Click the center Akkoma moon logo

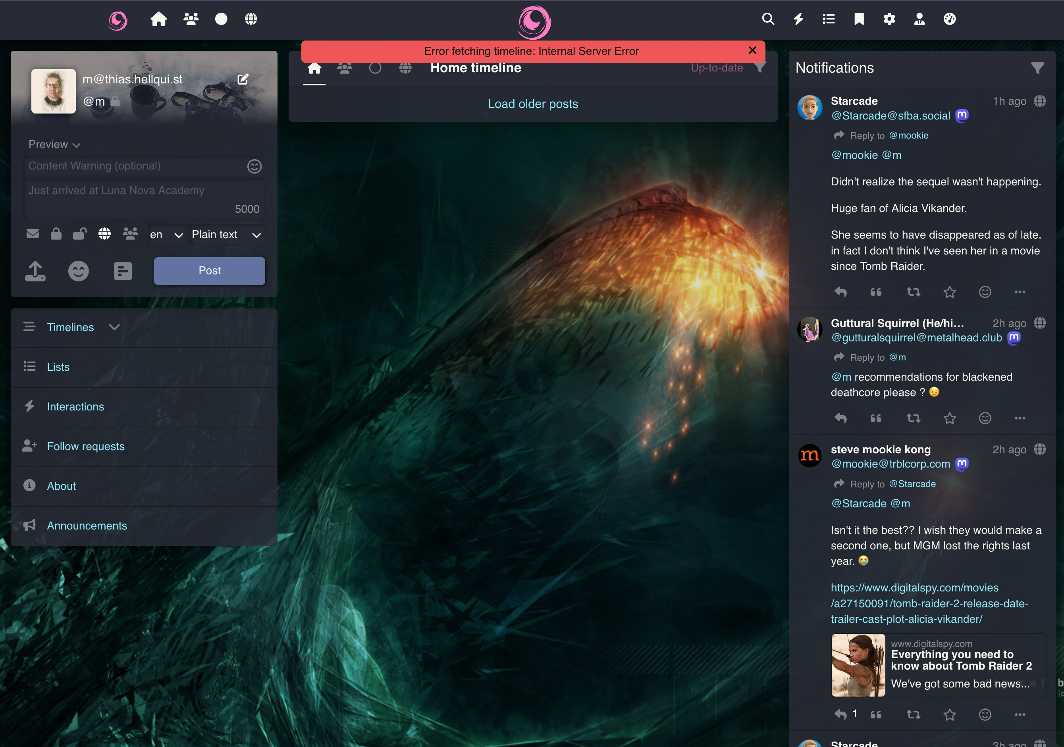(534, 22)
